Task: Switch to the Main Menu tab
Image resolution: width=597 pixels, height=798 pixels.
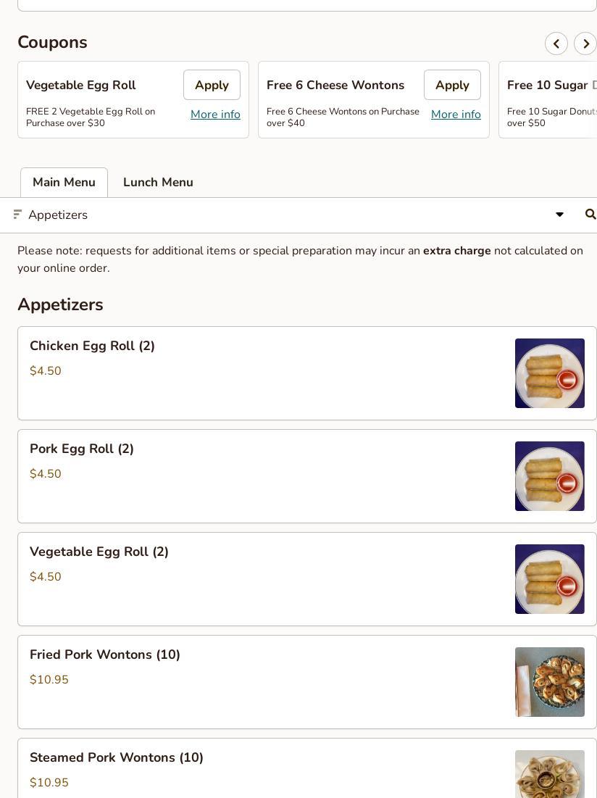Action: pyautogui.click(x=64, y=182)
